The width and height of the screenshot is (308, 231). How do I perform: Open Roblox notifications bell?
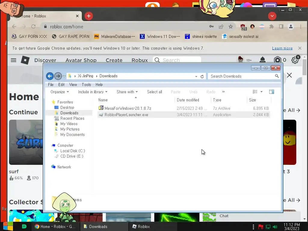coord(263,60)
